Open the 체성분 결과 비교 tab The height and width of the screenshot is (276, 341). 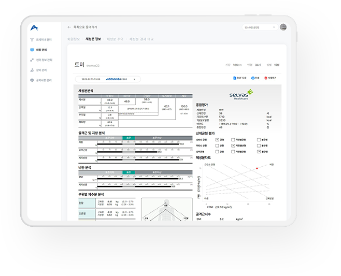click(x=141, y=39)
